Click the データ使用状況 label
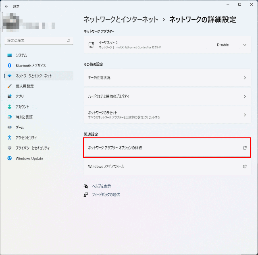This screenshot has width=258, height=255. point(99,78)
